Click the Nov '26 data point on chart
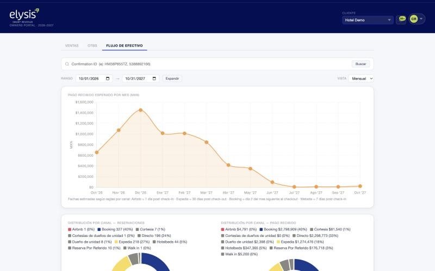This screenshot has height=271, width=435. pyautogui.click(x=119, y=130)
